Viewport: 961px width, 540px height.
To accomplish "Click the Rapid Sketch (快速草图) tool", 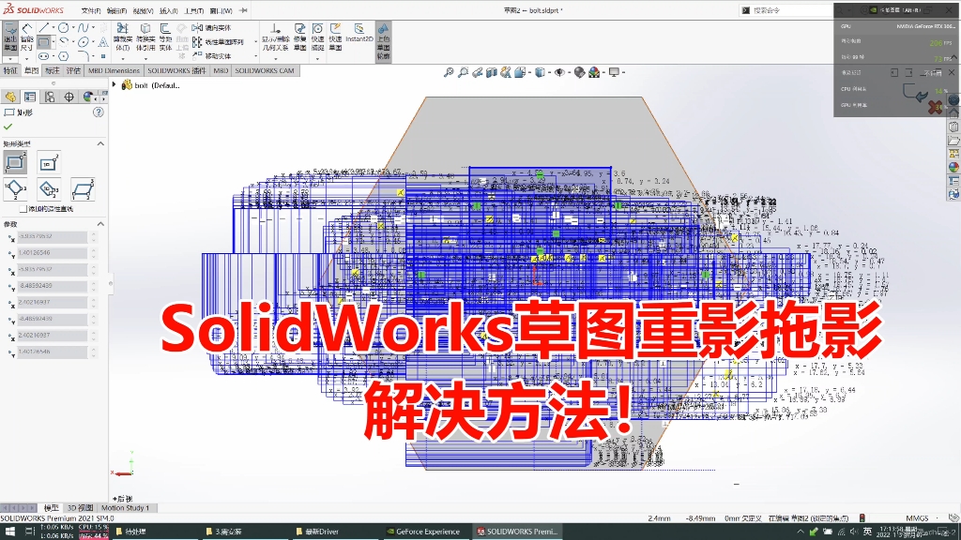I will [x=335, y=37].
